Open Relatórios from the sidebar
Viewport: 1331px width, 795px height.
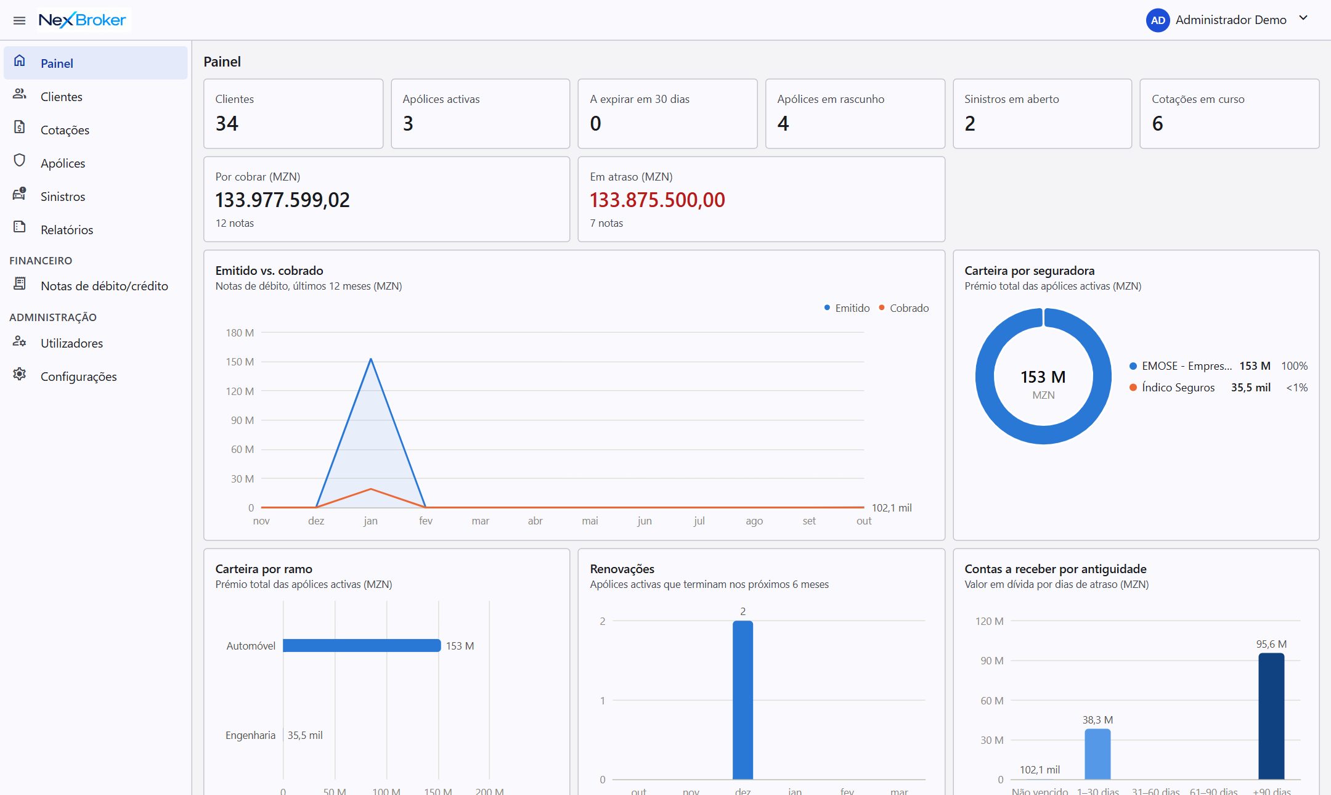[96, 229]
